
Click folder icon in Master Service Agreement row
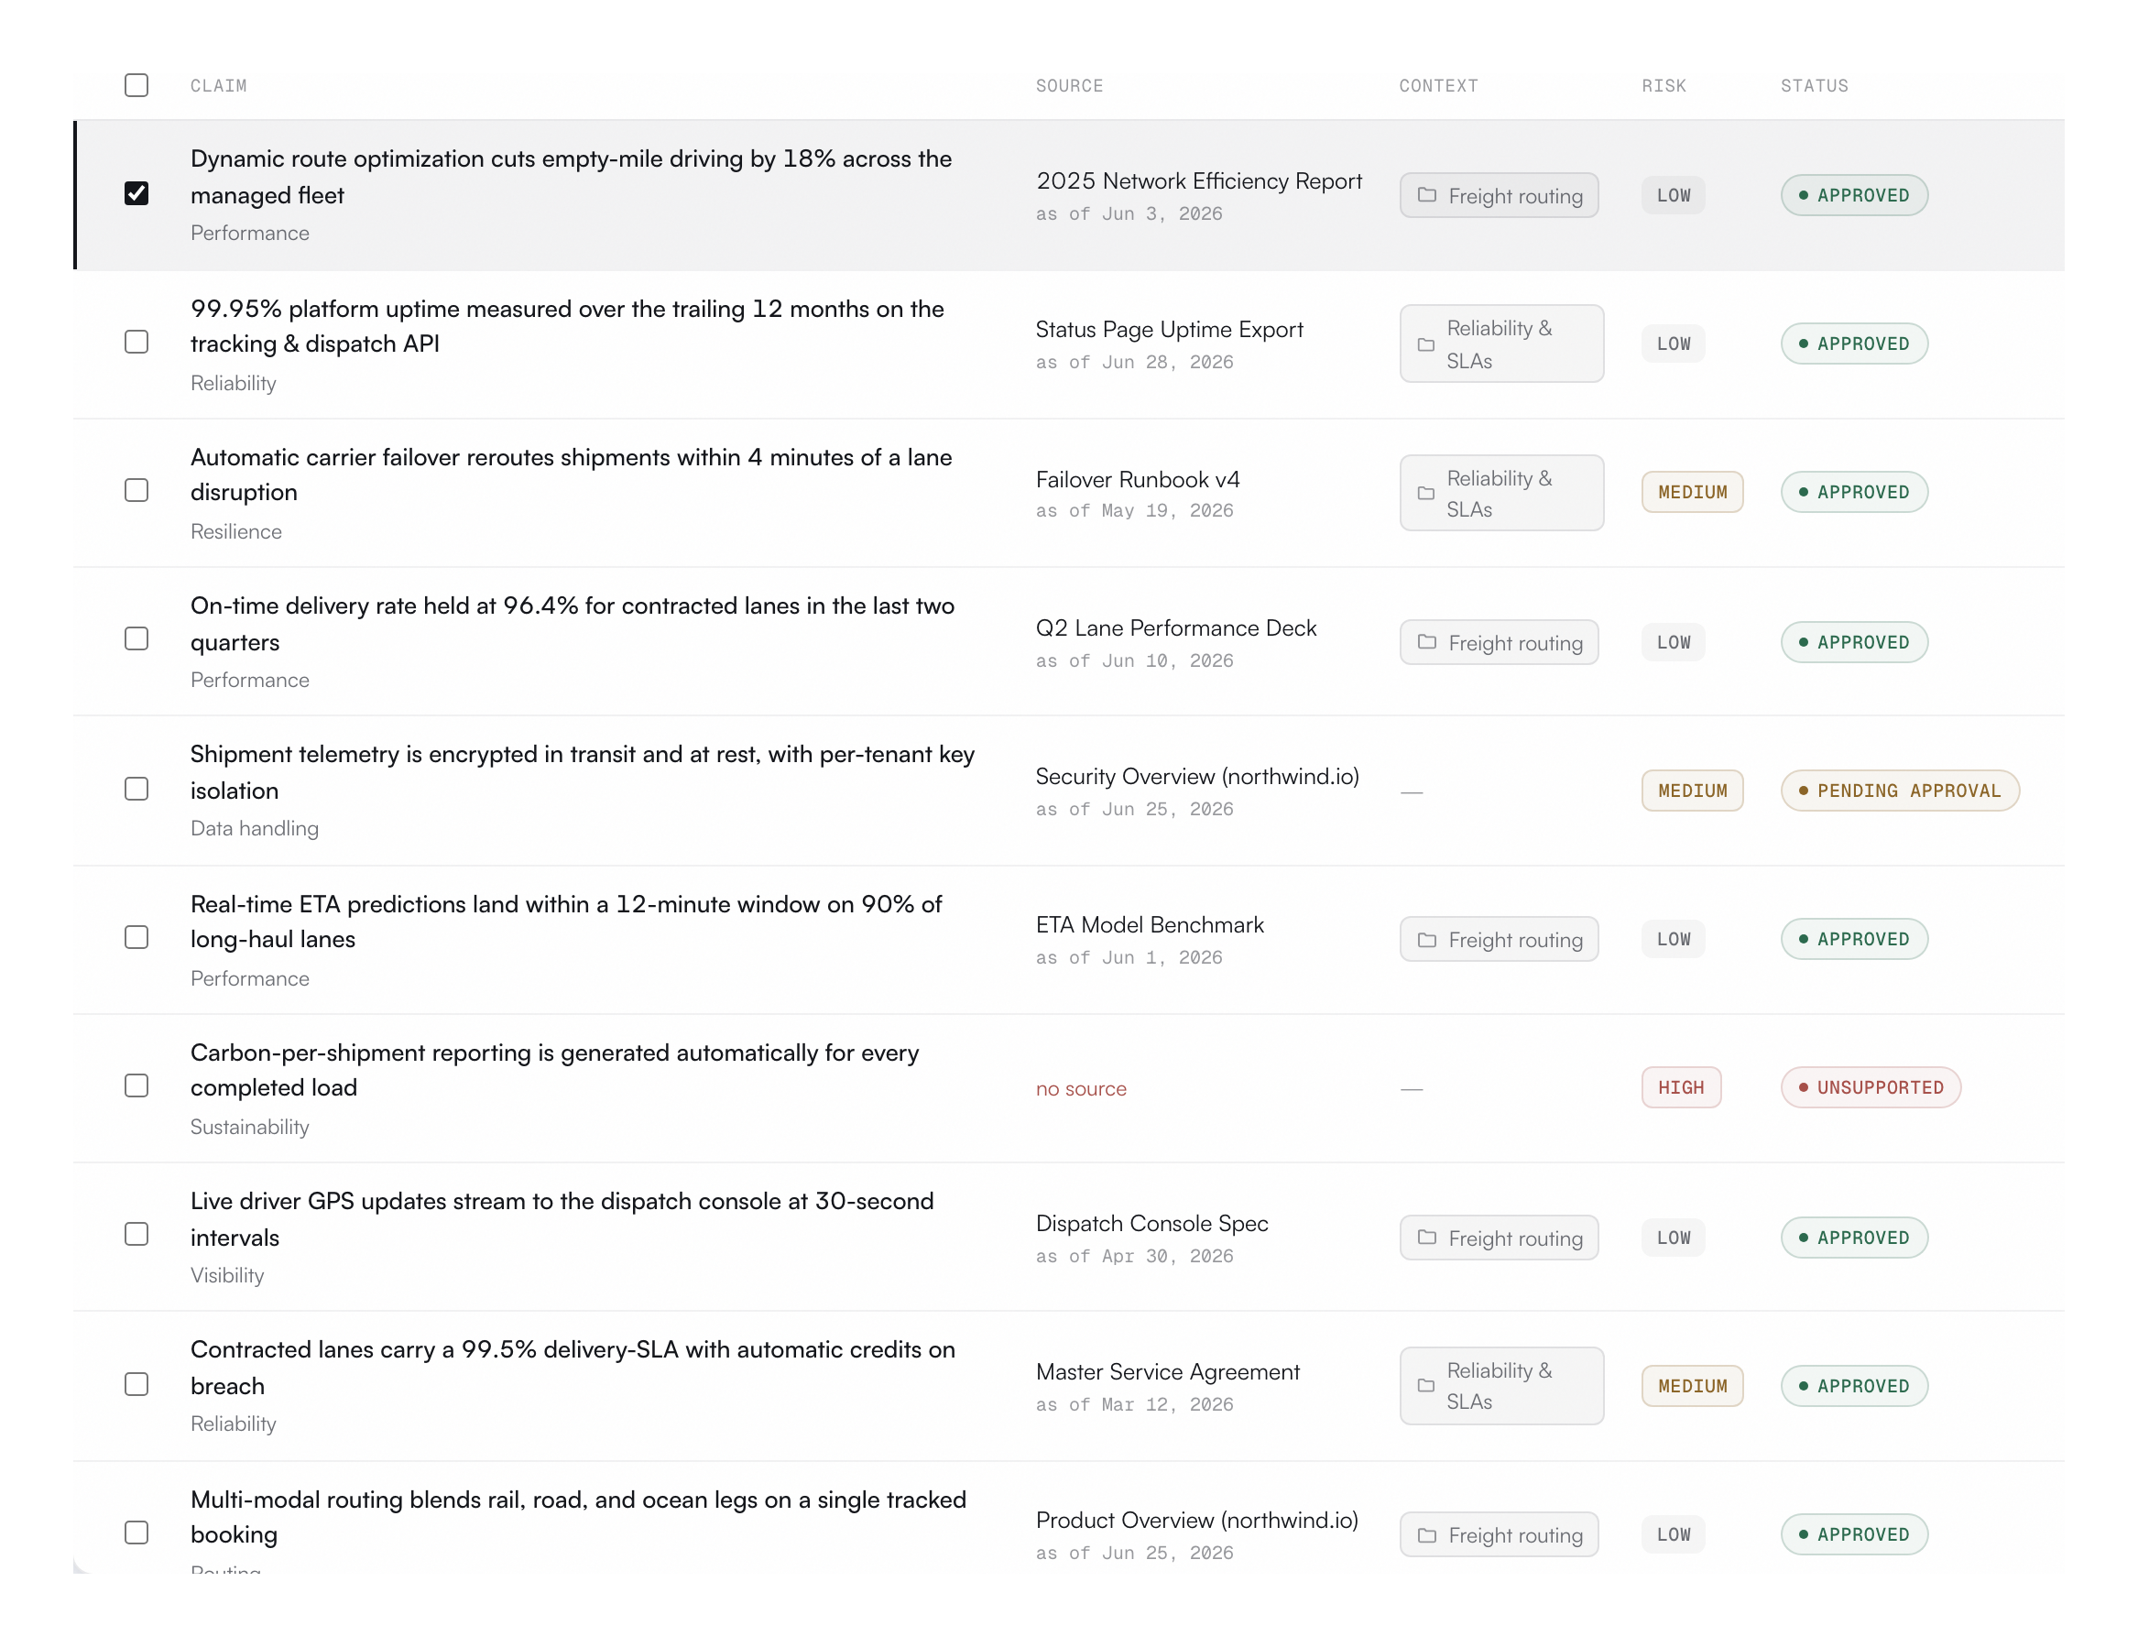1426,1387
